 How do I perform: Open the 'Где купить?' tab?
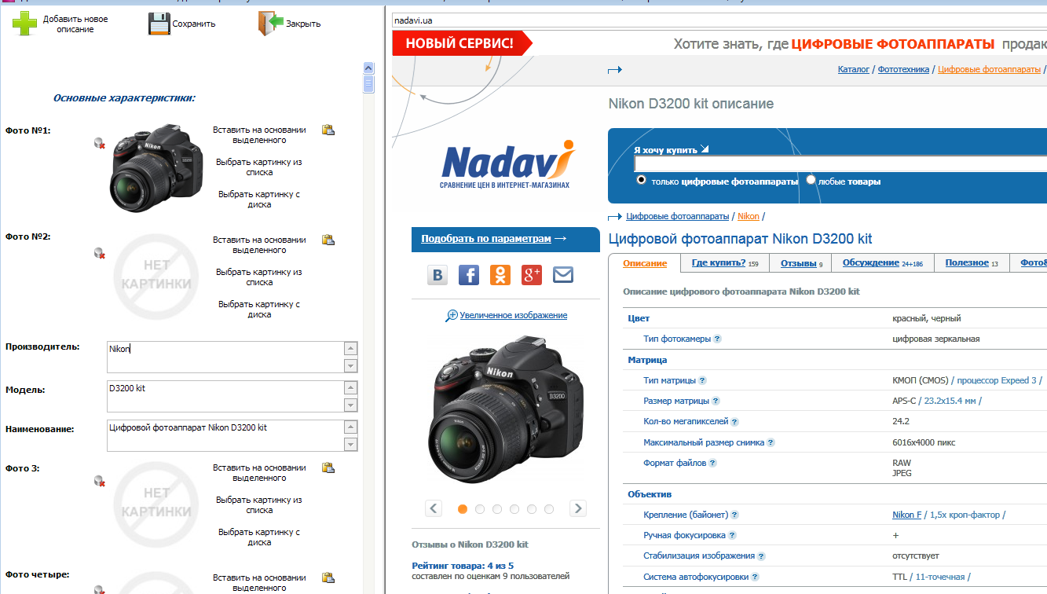coord(725,263)
